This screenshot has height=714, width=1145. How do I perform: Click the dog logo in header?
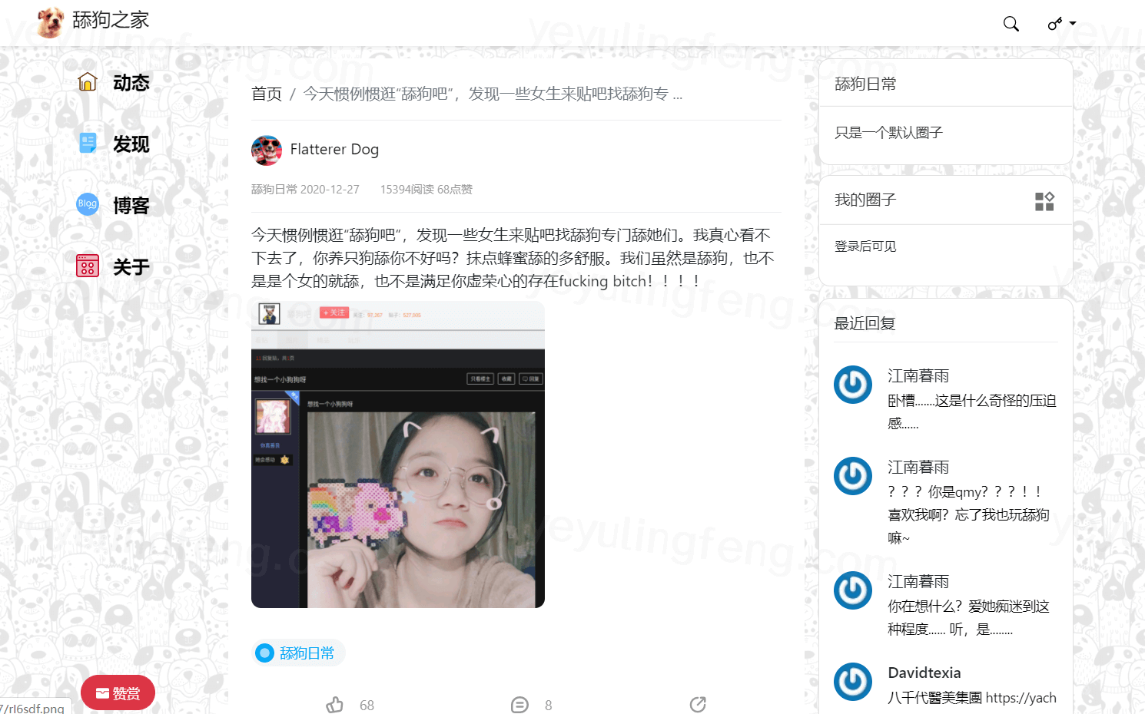[51, 22]
